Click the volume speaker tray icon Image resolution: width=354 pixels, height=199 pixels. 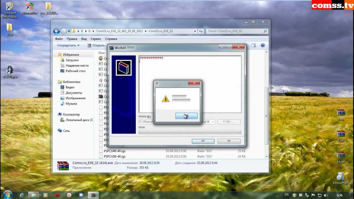pos(326,195)
